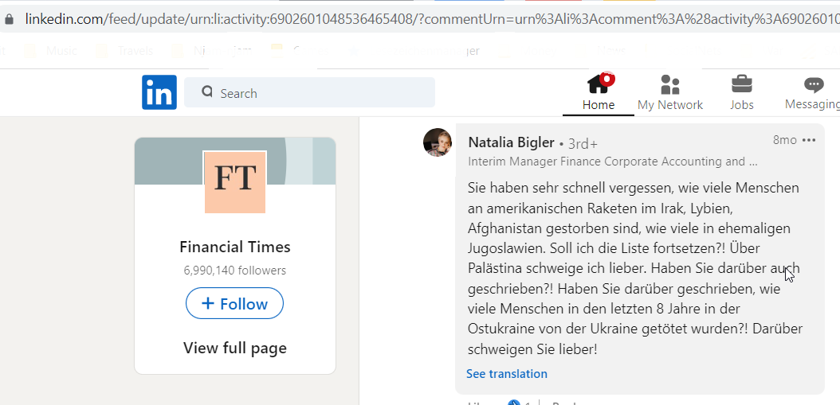Follow the Financial Times page
The width and height of the screenshot is (840, 405).
pyautogui.click(x=234, y=303)
